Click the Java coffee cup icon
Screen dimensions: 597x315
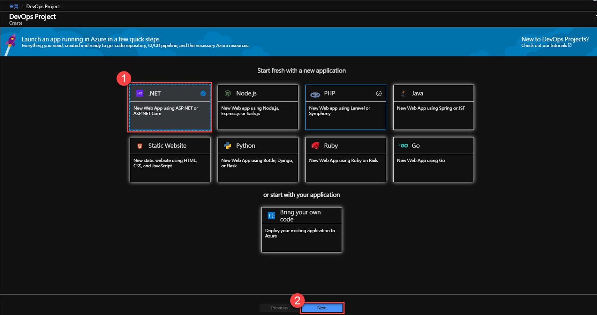[403, 93]
